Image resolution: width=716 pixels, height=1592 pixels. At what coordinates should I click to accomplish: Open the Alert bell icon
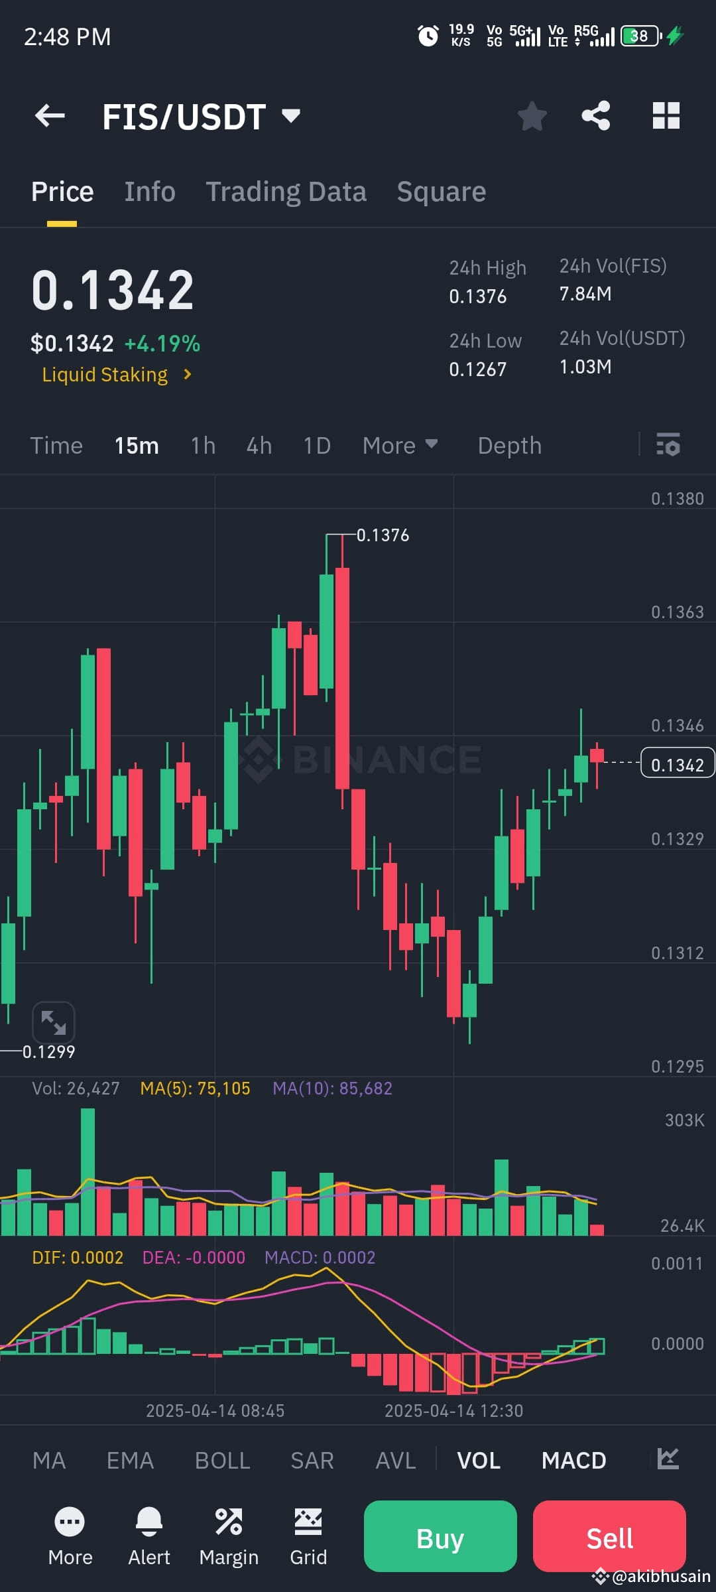pos(149,1521)
